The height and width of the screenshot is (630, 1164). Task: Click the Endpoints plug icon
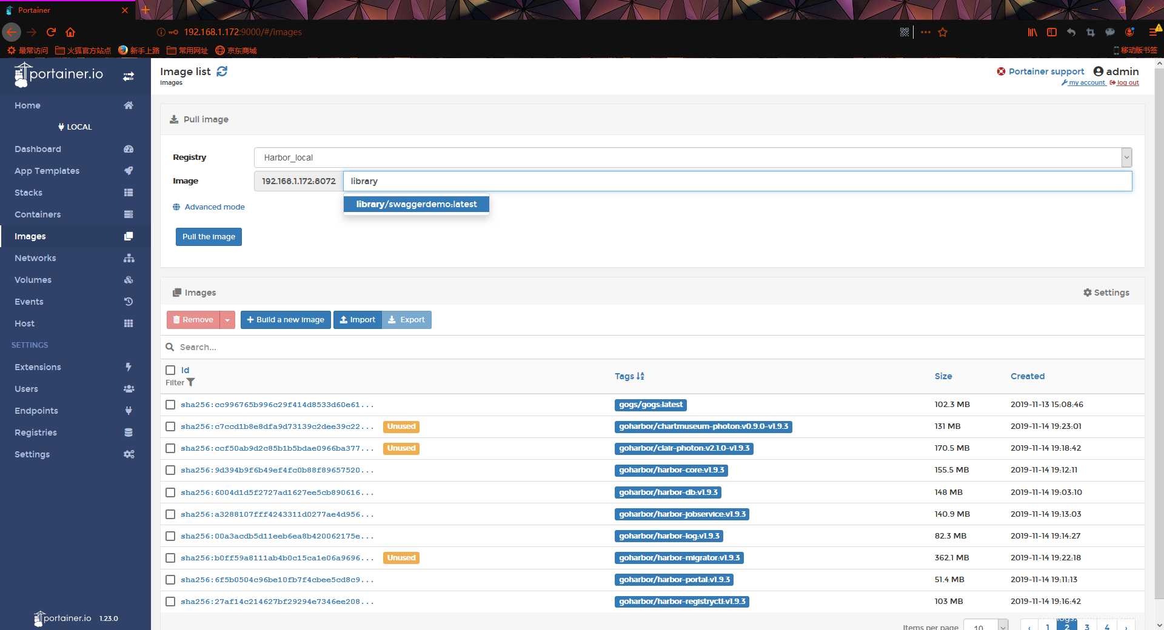[x=129, y=411]
